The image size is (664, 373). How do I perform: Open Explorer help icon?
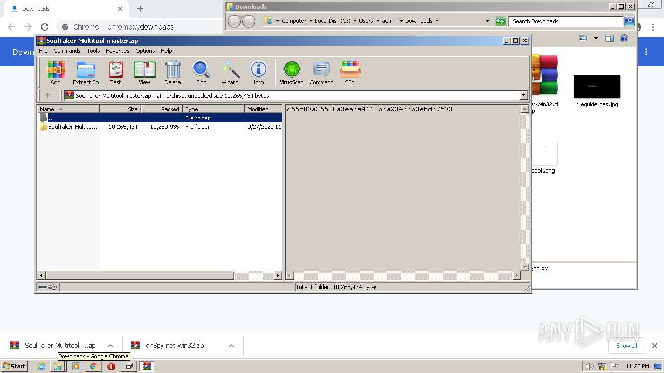tap(624, 38)
